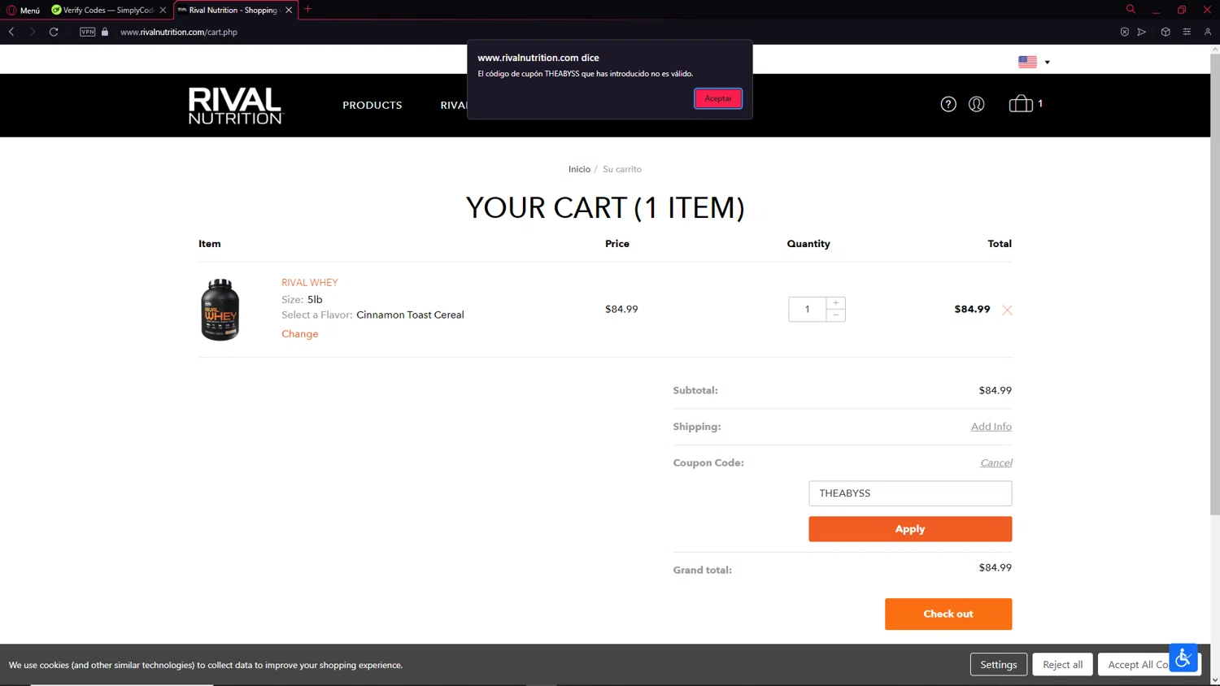Close the Rival Nutrition tab
Viewport: 1220px width, 686px height.
(289, 10)
